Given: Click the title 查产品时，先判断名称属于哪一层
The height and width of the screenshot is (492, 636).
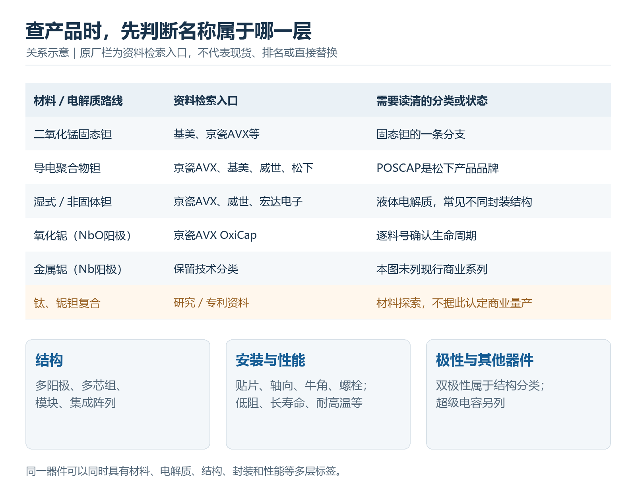Looking at the screenshot, I should pyautogui.click(x=169, y=31).
